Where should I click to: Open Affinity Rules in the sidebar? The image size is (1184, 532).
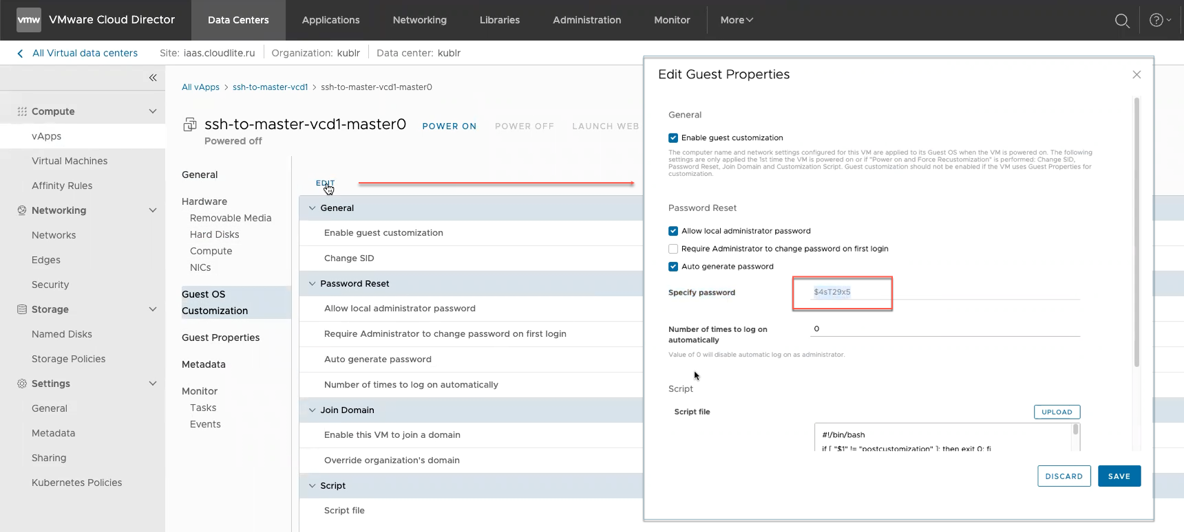(62, 186)
